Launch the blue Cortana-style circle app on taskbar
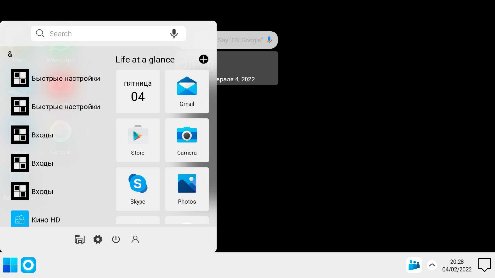Screen dimensions: 495x278 [x=28, y=265]
